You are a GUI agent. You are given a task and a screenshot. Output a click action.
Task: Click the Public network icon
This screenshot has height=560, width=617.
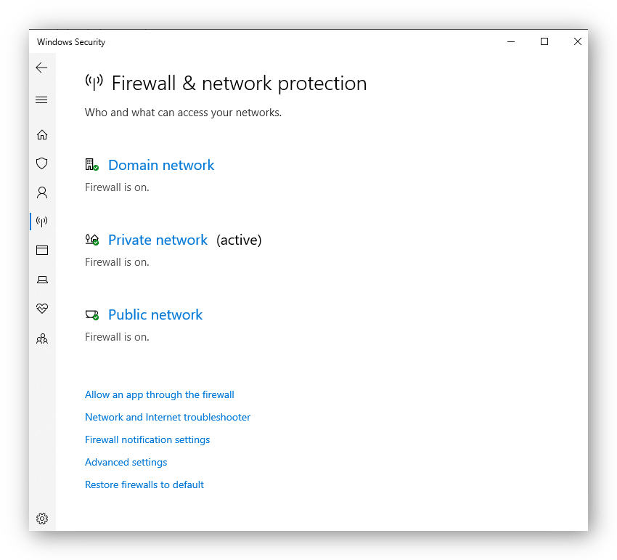91,314
